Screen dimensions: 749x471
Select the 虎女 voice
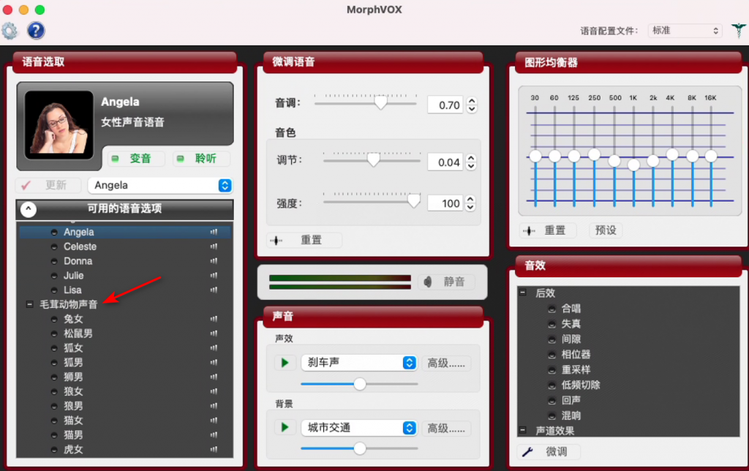tap(124, 449)
